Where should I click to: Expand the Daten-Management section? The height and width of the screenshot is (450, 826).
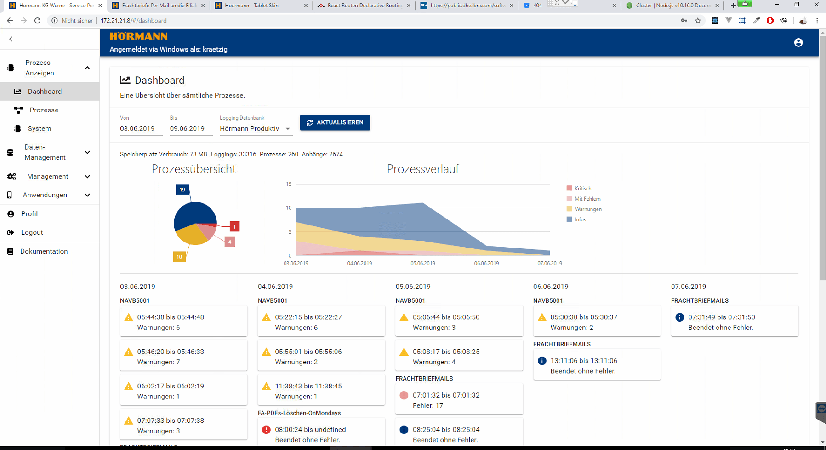pos(87,152)
